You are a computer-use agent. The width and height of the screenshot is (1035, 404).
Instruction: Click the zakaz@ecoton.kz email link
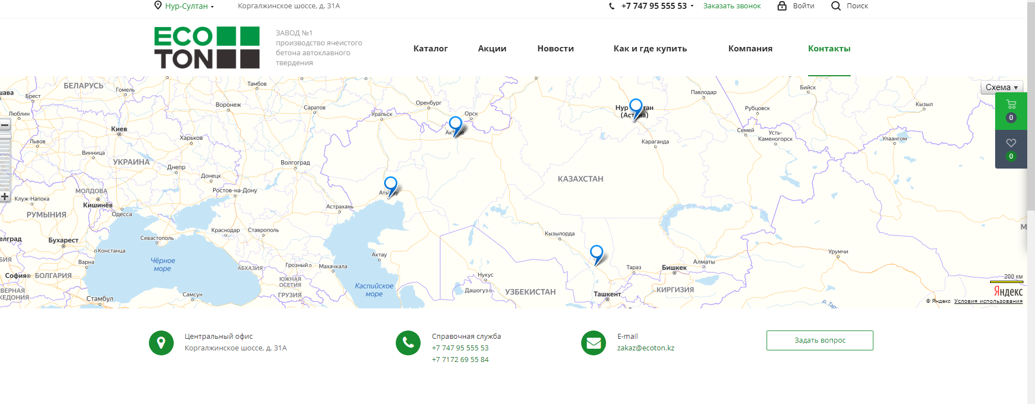(646, 348)
